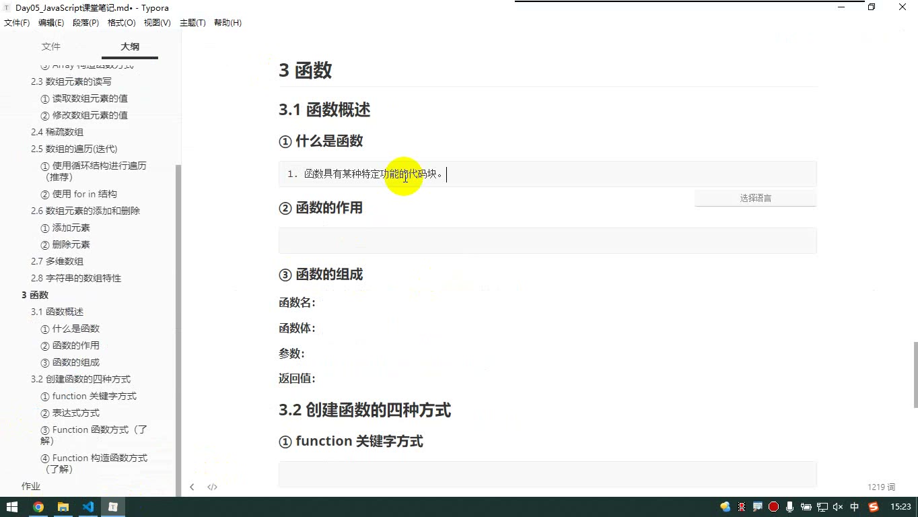Image resolution: width=918 pixels, height=517 pixels.
Task: Click the 1219 词 word count
Action: click(881, 487)
